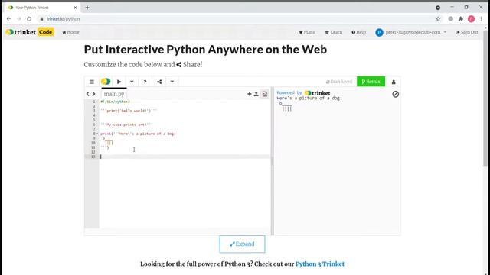Click the green Remix button
This screenshot has width=490, height=275.
[371, 82]
